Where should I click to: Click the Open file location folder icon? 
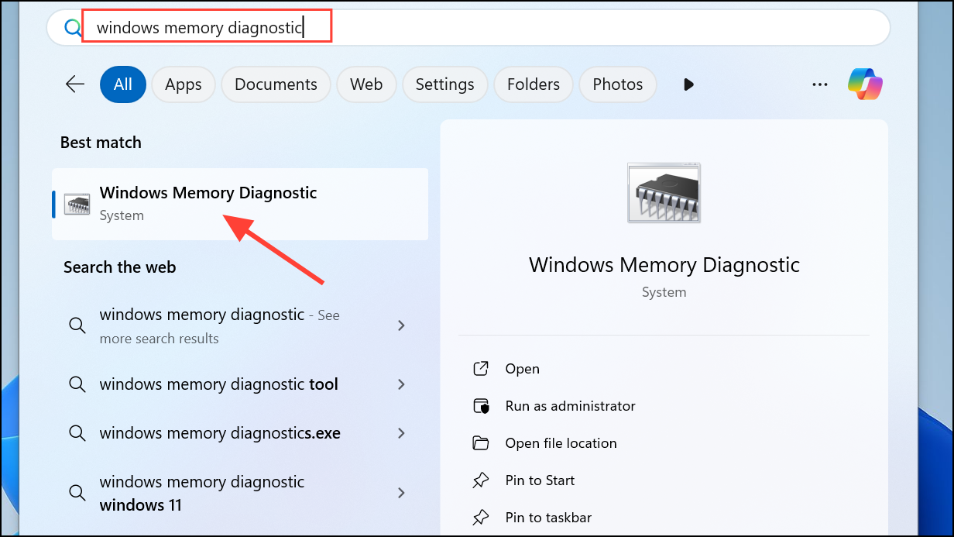click(481, 443)
